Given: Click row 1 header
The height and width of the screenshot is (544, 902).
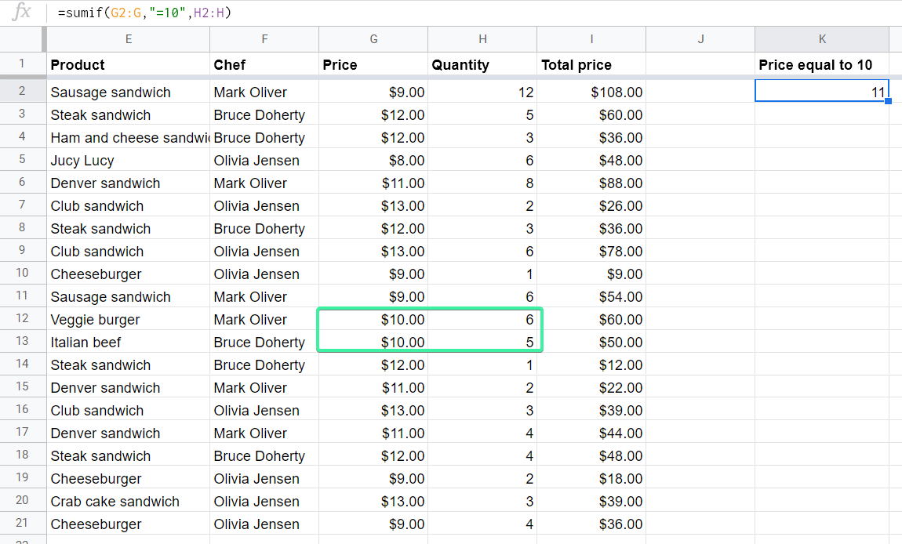Looking at the screenshot, I should 21,64.
